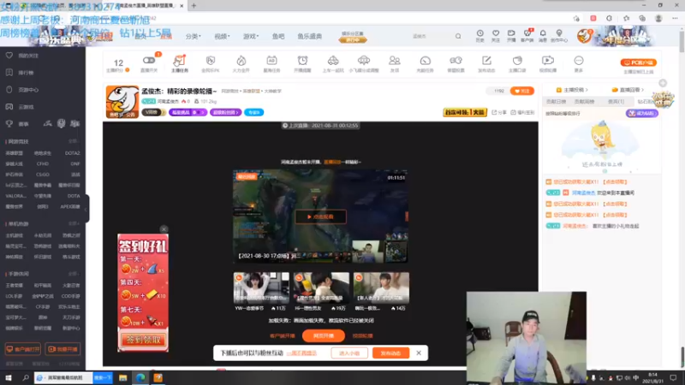Click the orange 关注 follow button

pyautogui.click(x=522, y=91)
